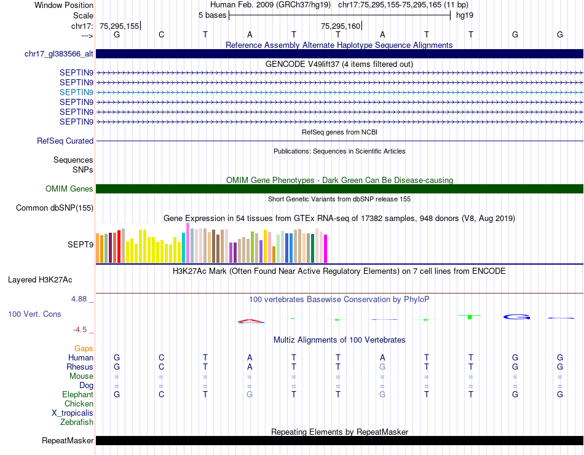Click the OMIM Genes track label

pyautogui.click(x=69, y=189)
